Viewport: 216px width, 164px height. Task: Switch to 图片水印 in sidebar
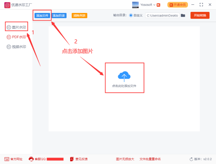tap(17, 27)
